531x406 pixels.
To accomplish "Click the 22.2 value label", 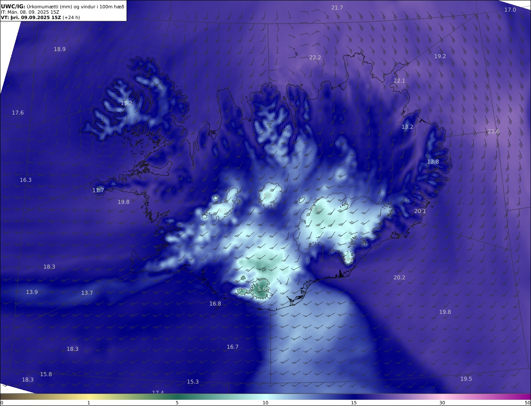I will pos(315,57).
